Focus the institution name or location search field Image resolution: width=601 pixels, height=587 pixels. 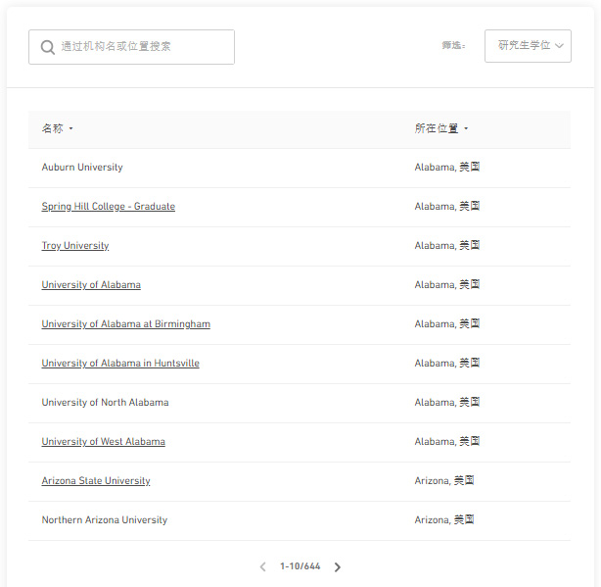point(131,47)
